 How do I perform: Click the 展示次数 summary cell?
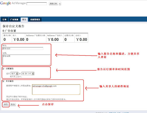pyautogui.click(x=7, y=38)
